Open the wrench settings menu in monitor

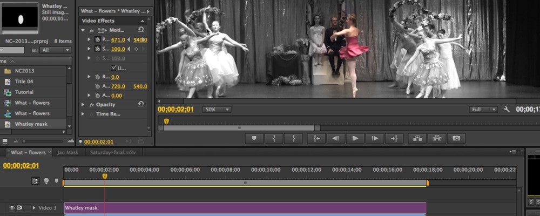[x=506, y=110]
